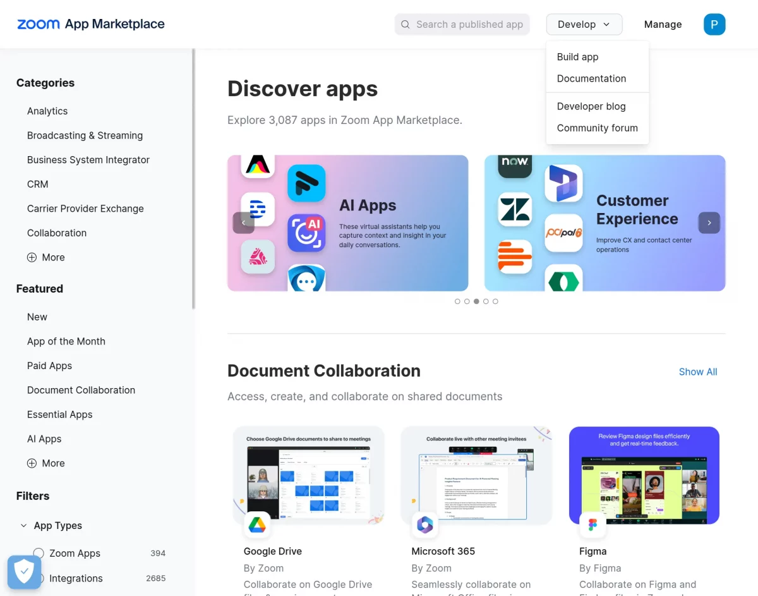Open the Google Drive app icon
Screen dimensions: 758x596
(x=257, y=525)
